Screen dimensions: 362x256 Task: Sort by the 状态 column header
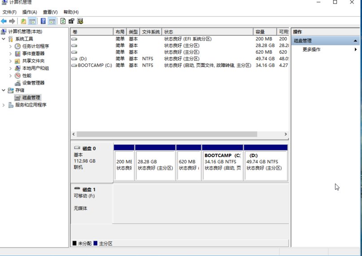[x=208, y=32]
